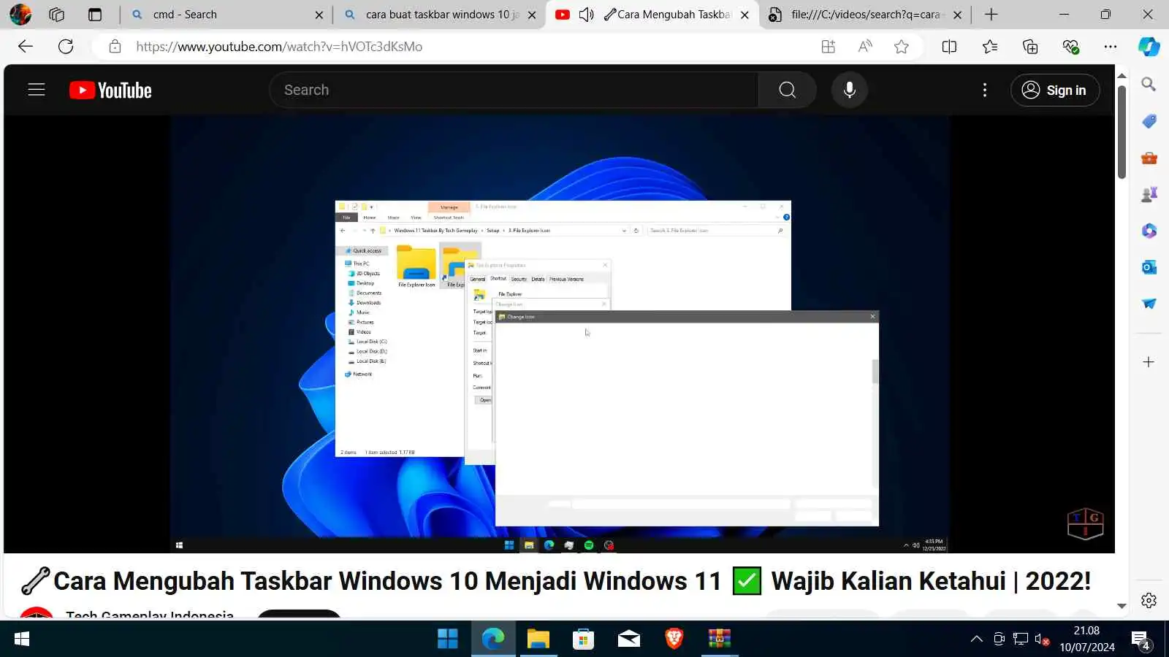Viewport: 1169px width, 657px height.
Task: View site information lock icon
Action: pyautogui.click(x=115, y=47)
